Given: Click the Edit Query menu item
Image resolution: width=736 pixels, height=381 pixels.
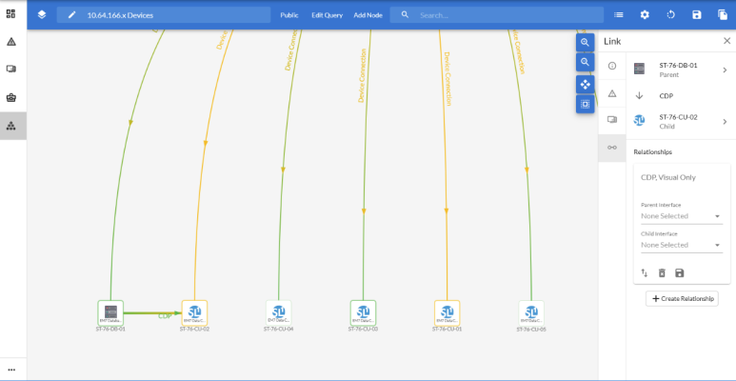Looking at the screenshot, I should tap(327, 15).
